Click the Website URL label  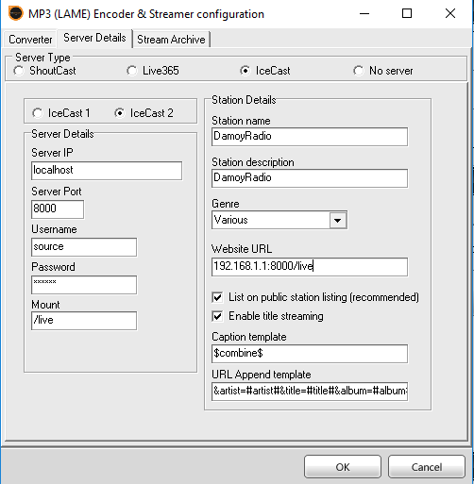pos(242,249)
